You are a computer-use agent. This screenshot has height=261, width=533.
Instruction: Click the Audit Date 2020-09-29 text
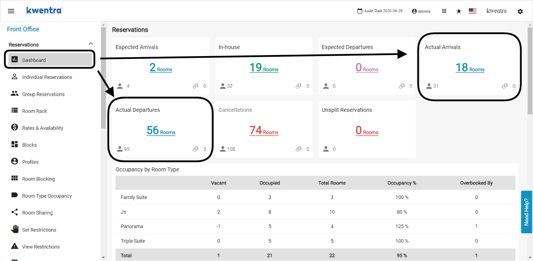(383, 11)
